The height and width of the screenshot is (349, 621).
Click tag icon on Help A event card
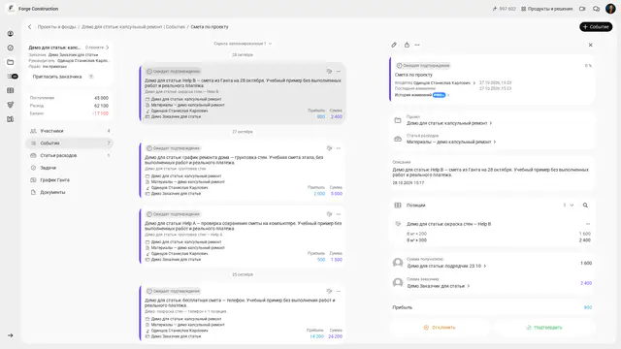329,214
